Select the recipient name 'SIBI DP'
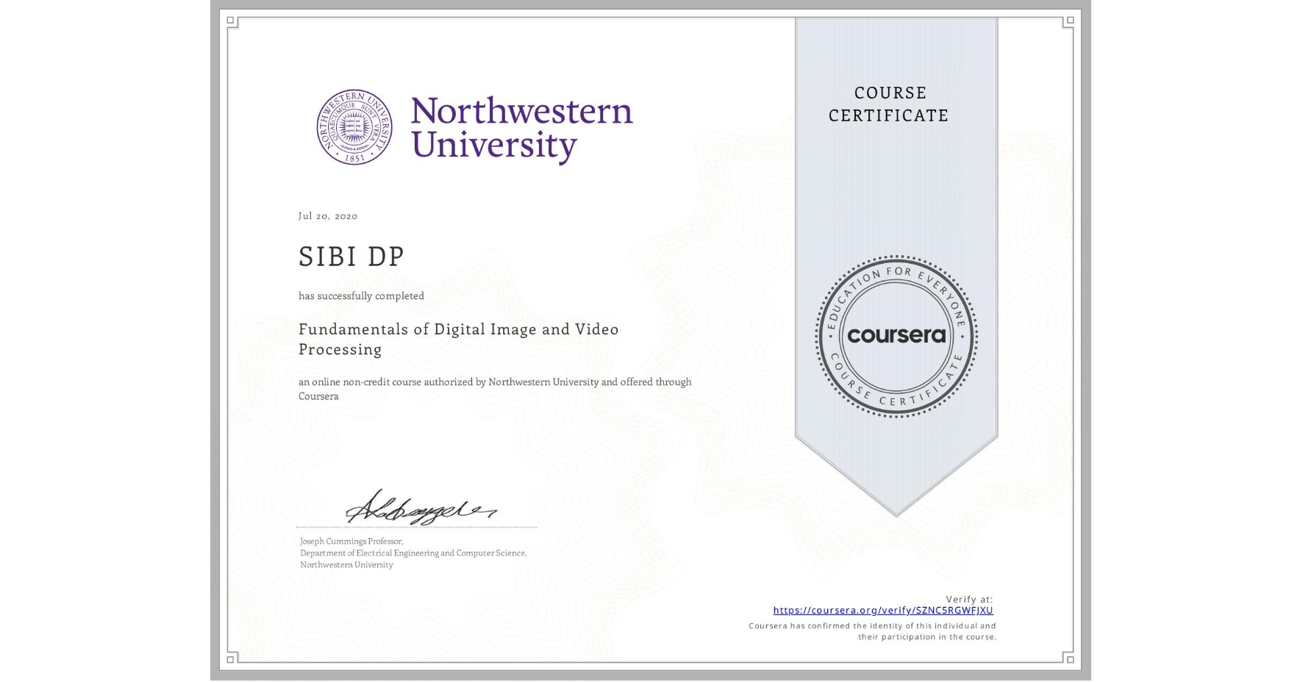The image size is (1303, 682). (351, 256)
